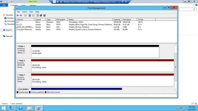The image size is (198, 111).
Task: Select the CD-ROM 0 blue partition bar
Action: tap(76, 89)
